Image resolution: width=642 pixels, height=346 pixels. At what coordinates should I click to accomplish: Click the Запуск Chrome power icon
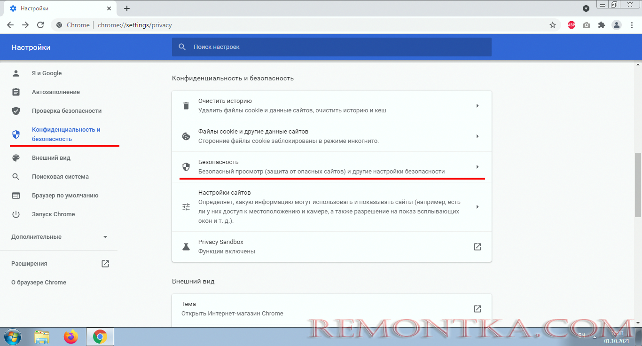52,214
